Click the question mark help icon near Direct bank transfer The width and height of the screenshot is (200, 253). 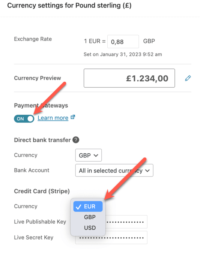click(76, 140)
